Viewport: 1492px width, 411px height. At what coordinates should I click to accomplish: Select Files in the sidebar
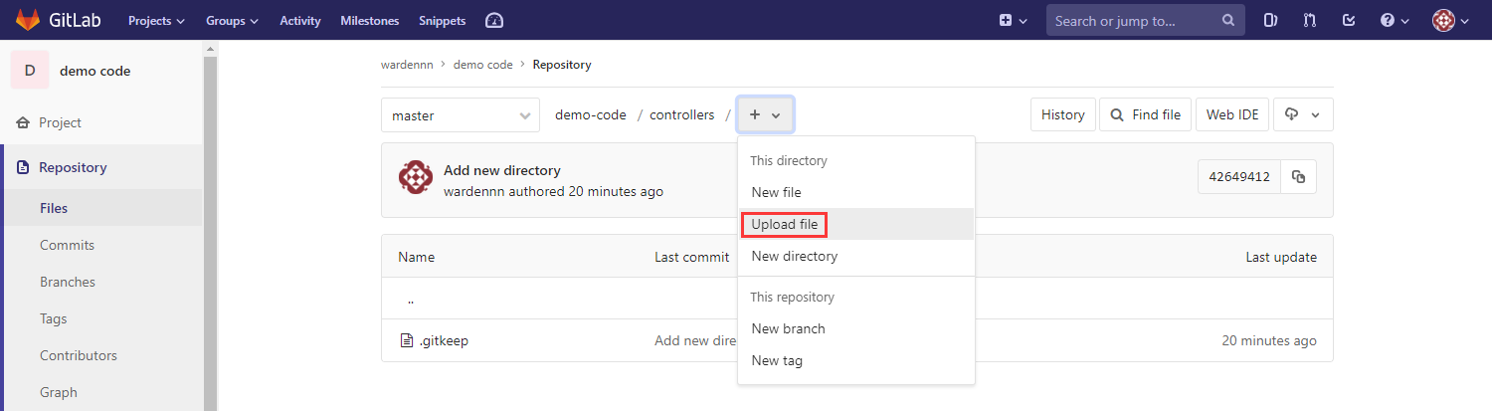coord(54,208)
